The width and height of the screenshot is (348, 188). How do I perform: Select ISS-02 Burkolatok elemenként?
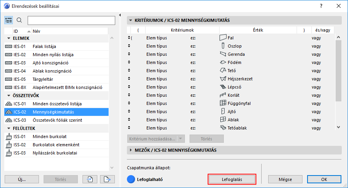[56, 145]
